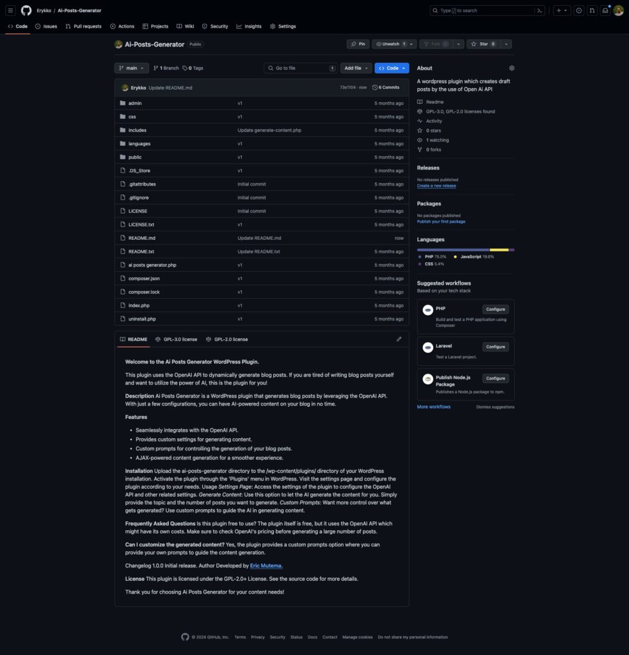Open the More workflows link
This screenshot has height=655, width=629.
[x=434, y=407]
